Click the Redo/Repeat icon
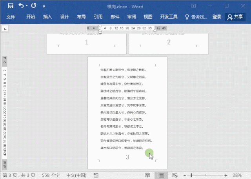The width and height of the screenshot is (251, 179). click(x=34, y=6)
